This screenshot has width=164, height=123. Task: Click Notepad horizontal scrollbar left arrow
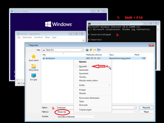17,80
